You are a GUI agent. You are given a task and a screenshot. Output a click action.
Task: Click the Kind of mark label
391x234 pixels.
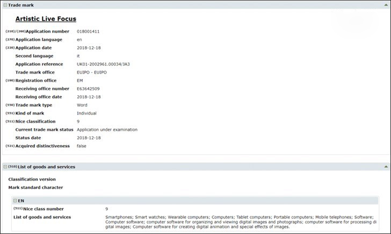(30, 114)
